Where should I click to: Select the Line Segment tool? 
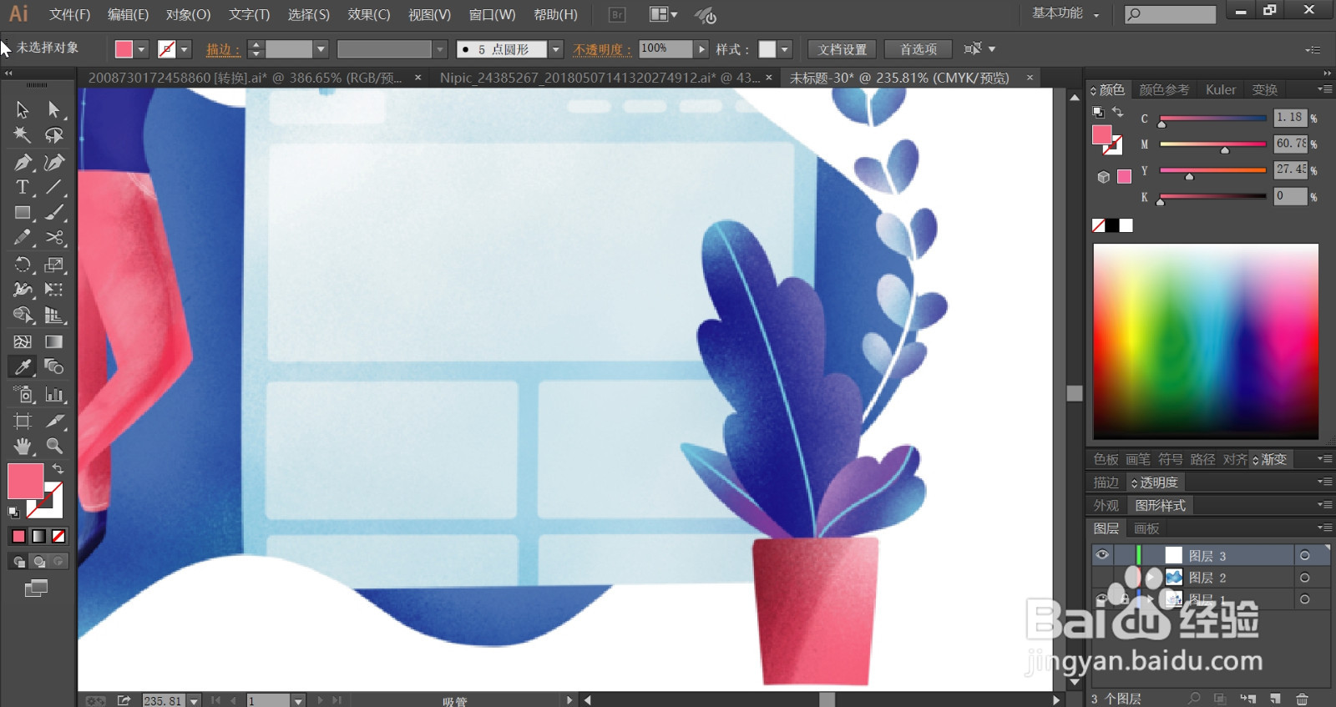tap(54, 187)
